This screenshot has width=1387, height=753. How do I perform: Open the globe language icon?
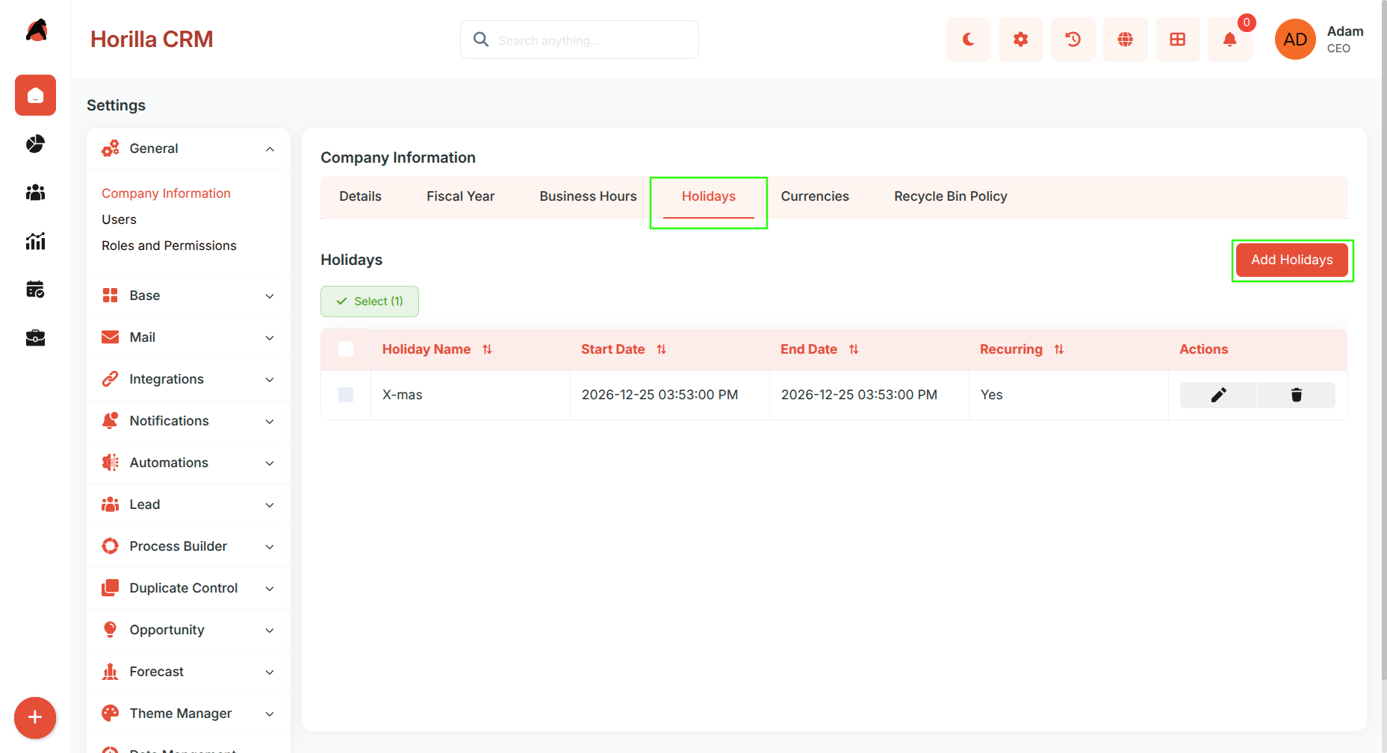[x=1126, y=40]
